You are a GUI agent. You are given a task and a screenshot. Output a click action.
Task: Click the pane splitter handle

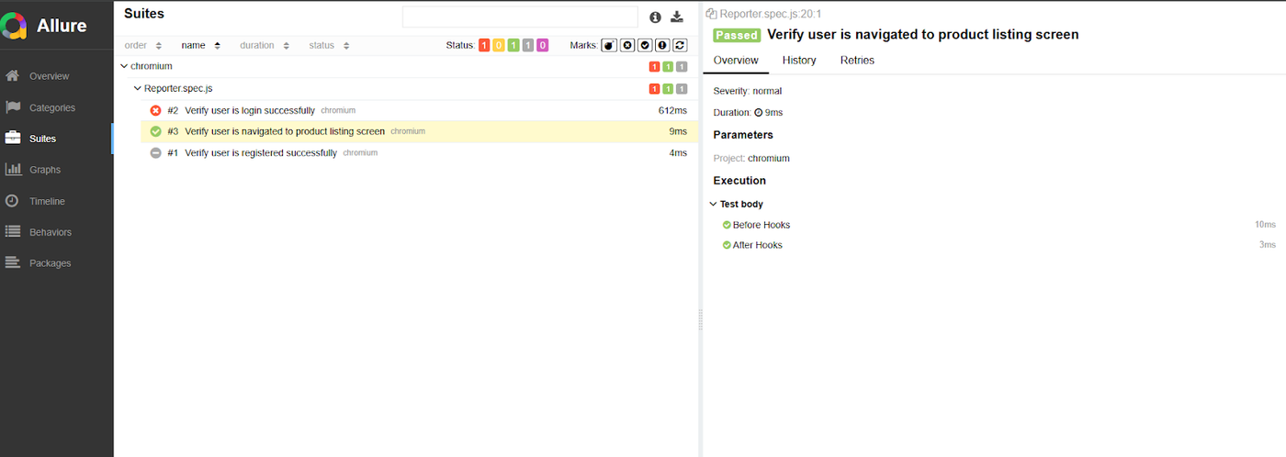coord(700,319)
